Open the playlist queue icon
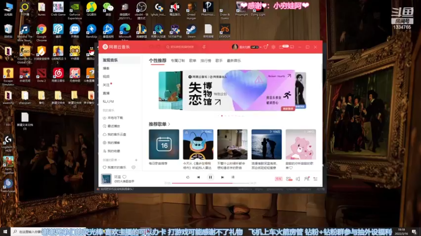 click(x=315, y=179)
